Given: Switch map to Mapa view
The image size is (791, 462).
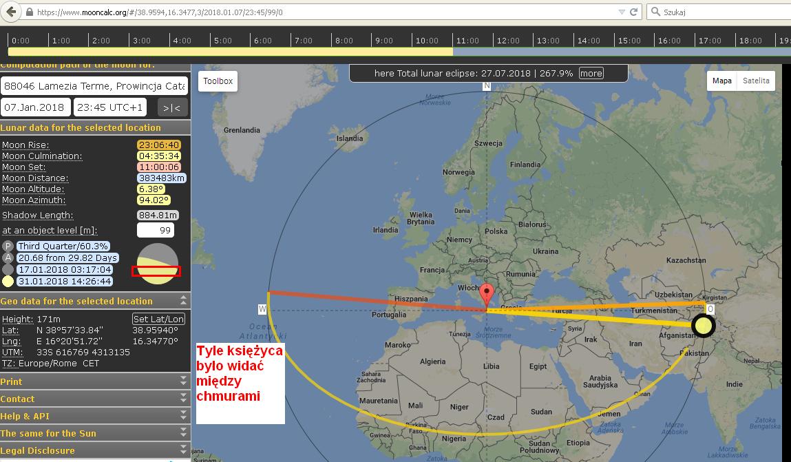Looking at the screenshot, I should [722, 81].
